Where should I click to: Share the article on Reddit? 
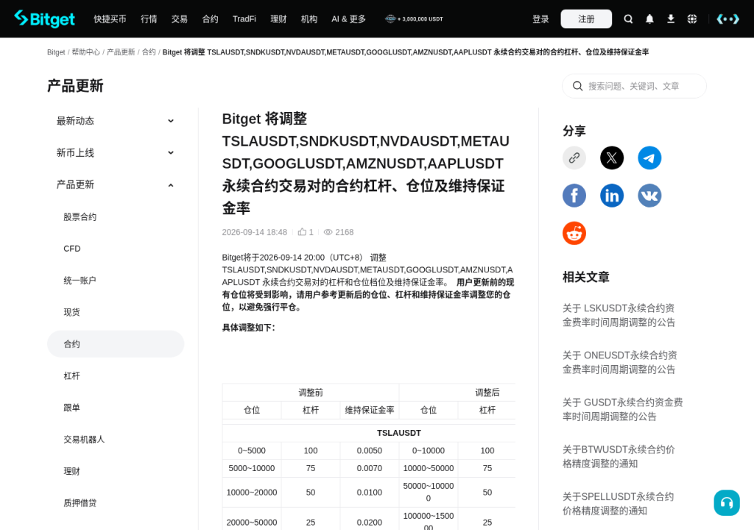coord(574,233)
